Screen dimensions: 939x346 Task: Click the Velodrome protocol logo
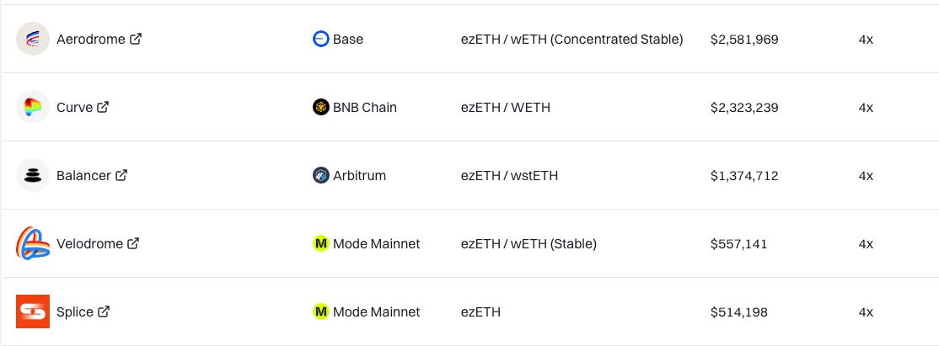pos(32,243)
